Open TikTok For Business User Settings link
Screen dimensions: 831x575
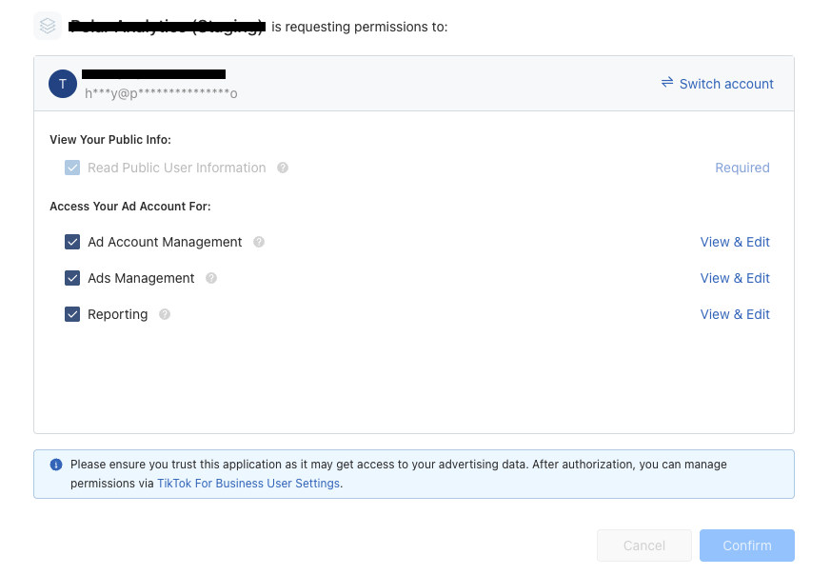[x=248, y=484]
